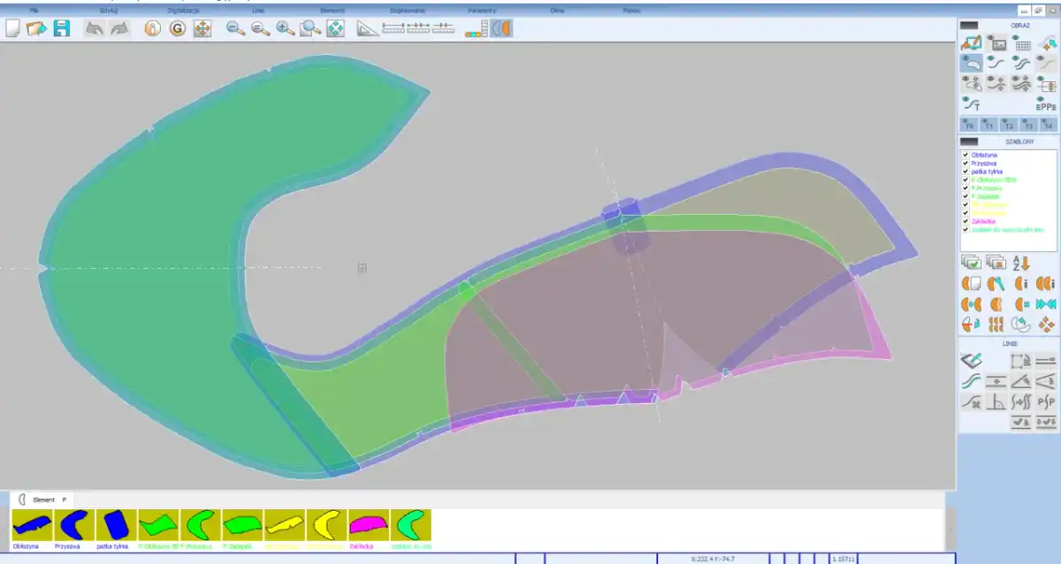This screenshot has width=1061, height=564.
Task: Collapse the Szablony panel with its dark header button
Action: click(969, 141)
